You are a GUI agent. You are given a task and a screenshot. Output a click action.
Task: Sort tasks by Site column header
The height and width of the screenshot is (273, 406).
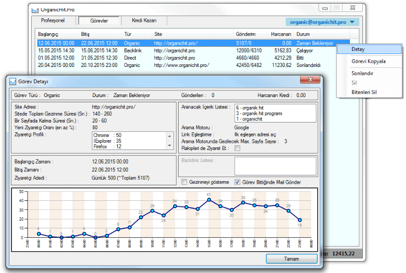[193, 34]
